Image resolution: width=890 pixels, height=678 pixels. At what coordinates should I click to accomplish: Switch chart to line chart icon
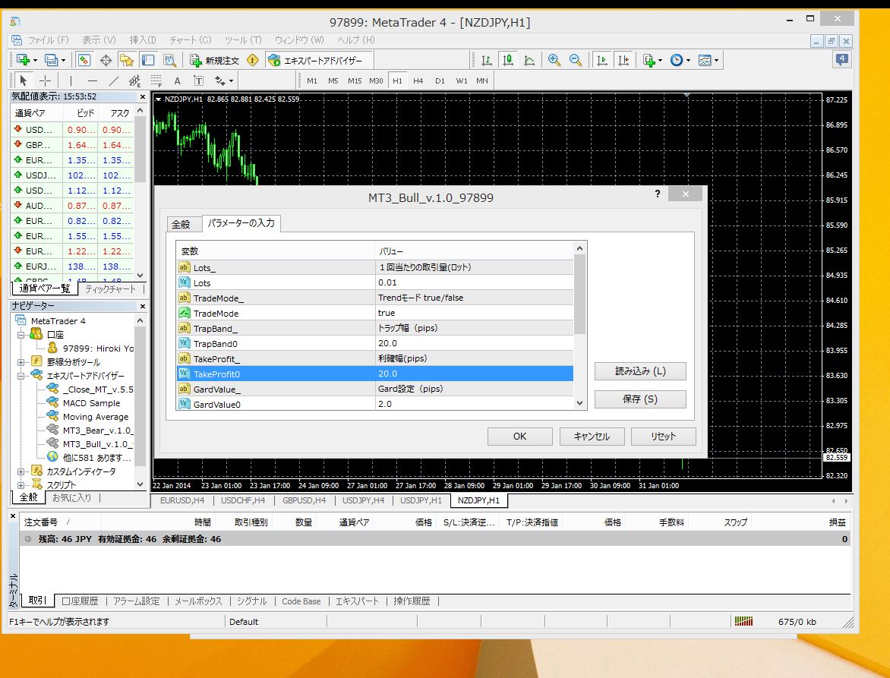(x=529, y=60)
